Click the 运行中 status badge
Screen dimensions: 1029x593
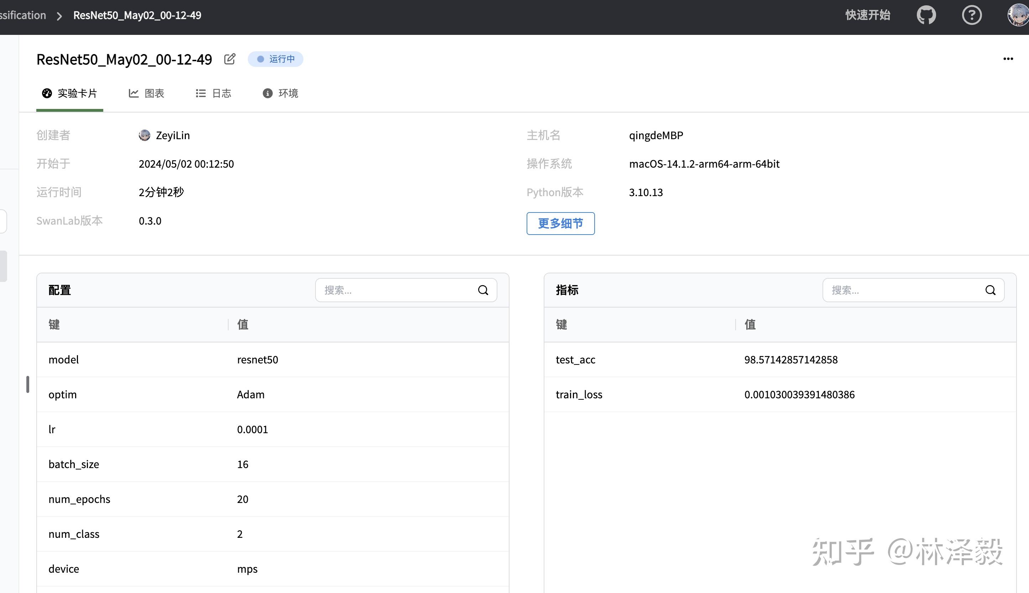point(275,59)
